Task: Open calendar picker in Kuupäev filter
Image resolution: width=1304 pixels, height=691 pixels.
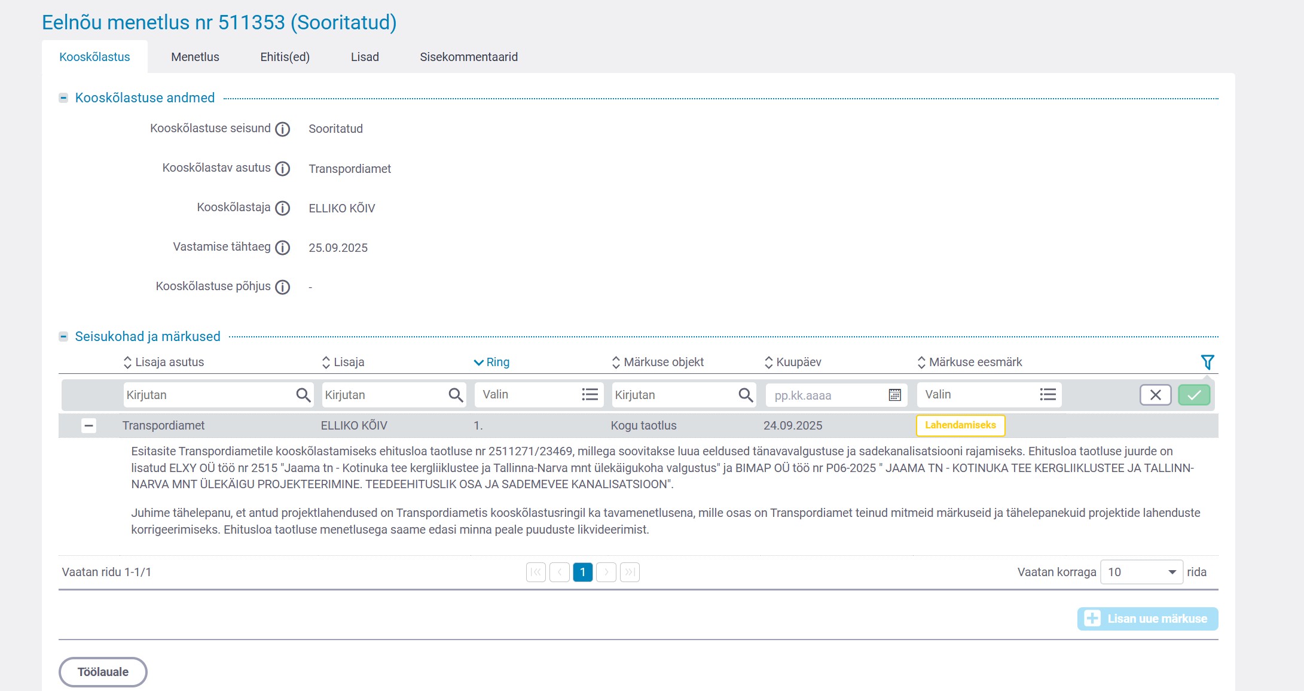Action: coord(894,395)
